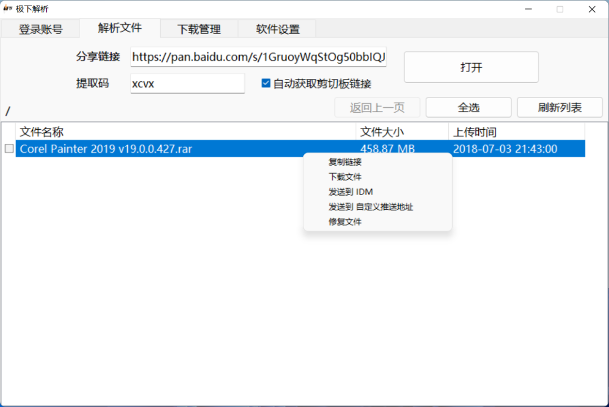Choose 复制链接 from the context menu

point(345,162)
